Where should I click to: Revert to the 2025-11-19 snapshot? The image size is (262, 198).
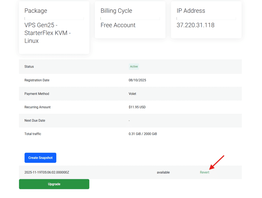click(x=204, y=172)
